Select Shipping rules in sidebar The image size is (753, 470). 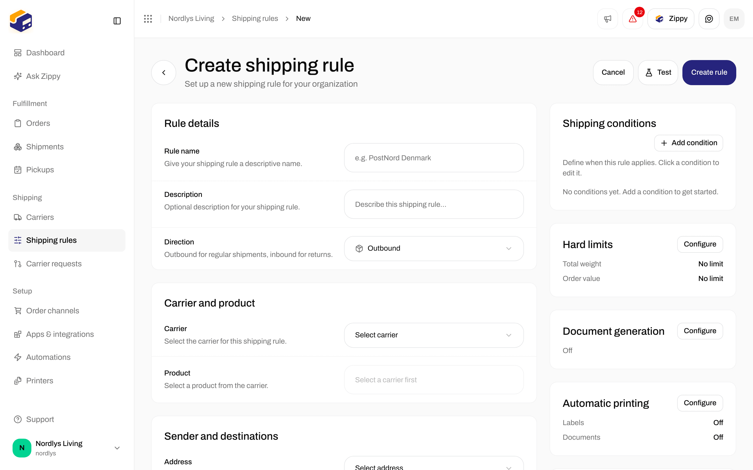point(67,240)
